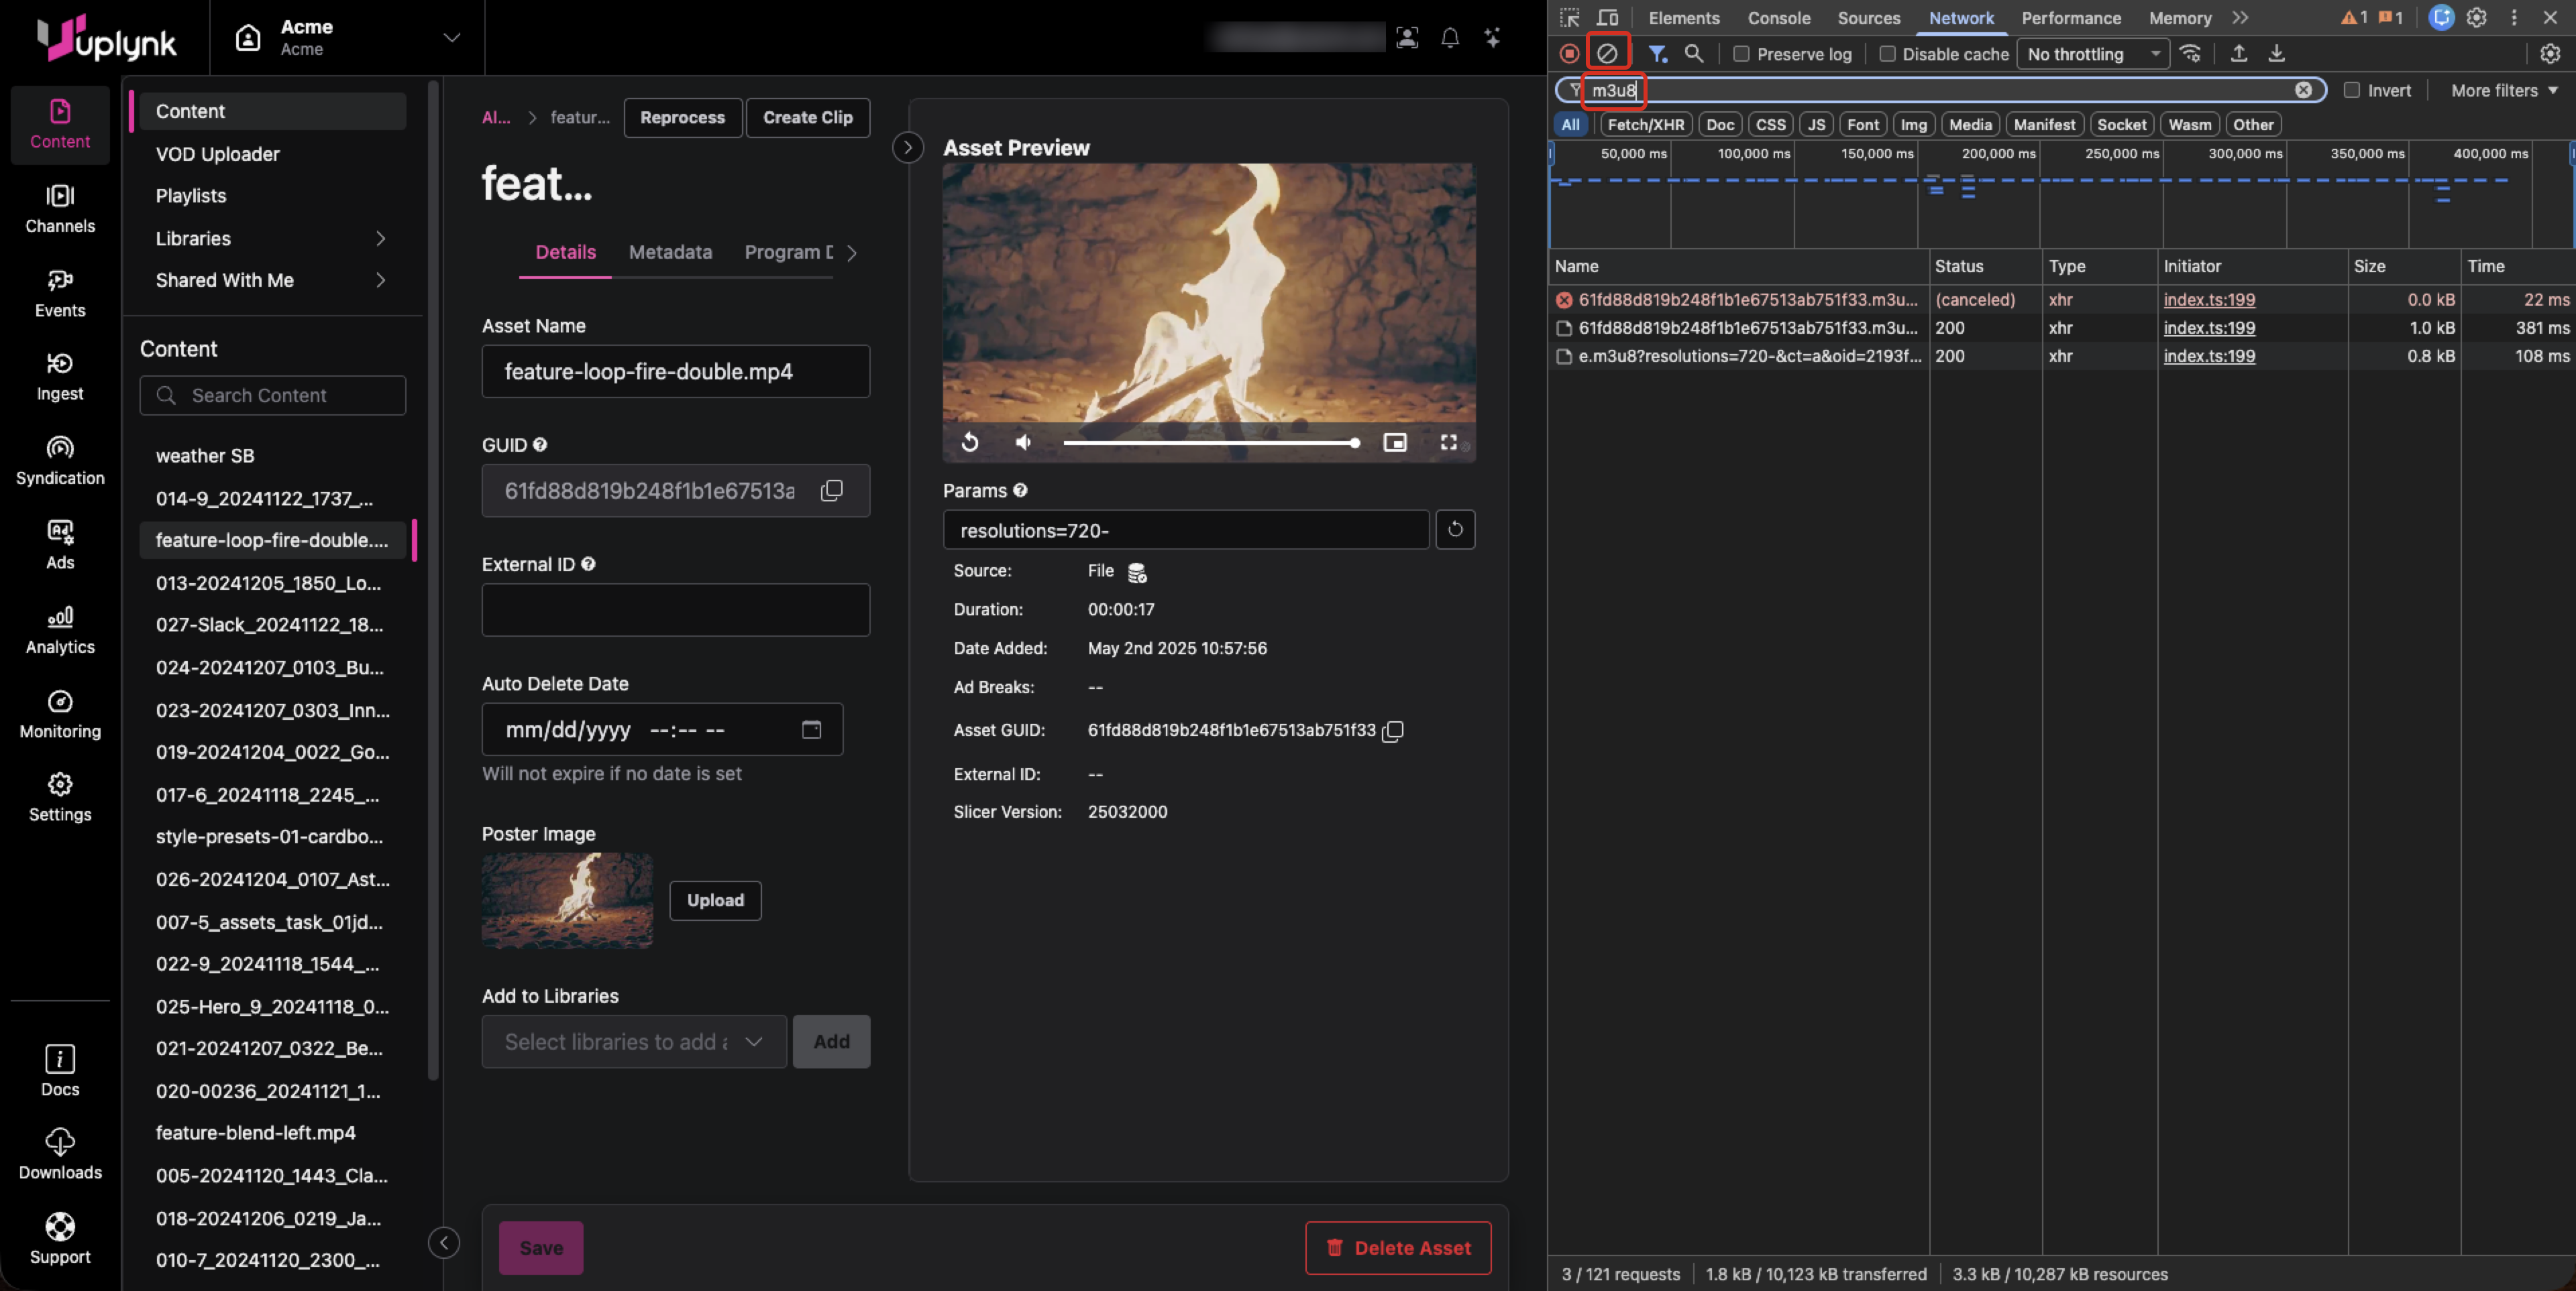Image resolution: width=2576 pixels, height=1291 pixels.
Task: Clear the DevTools network log
Action: (1606, 54)
